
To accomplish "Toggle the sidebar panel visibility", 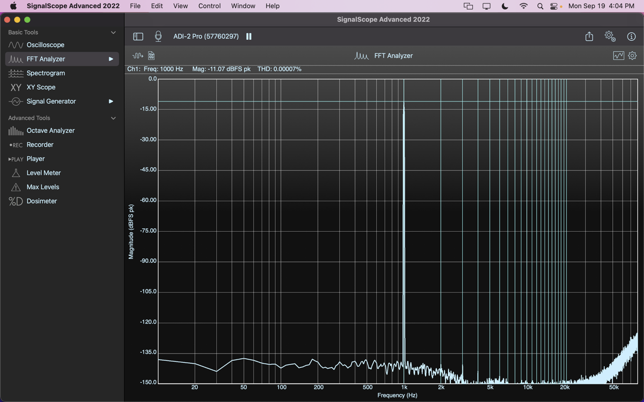I will [138, 36].
